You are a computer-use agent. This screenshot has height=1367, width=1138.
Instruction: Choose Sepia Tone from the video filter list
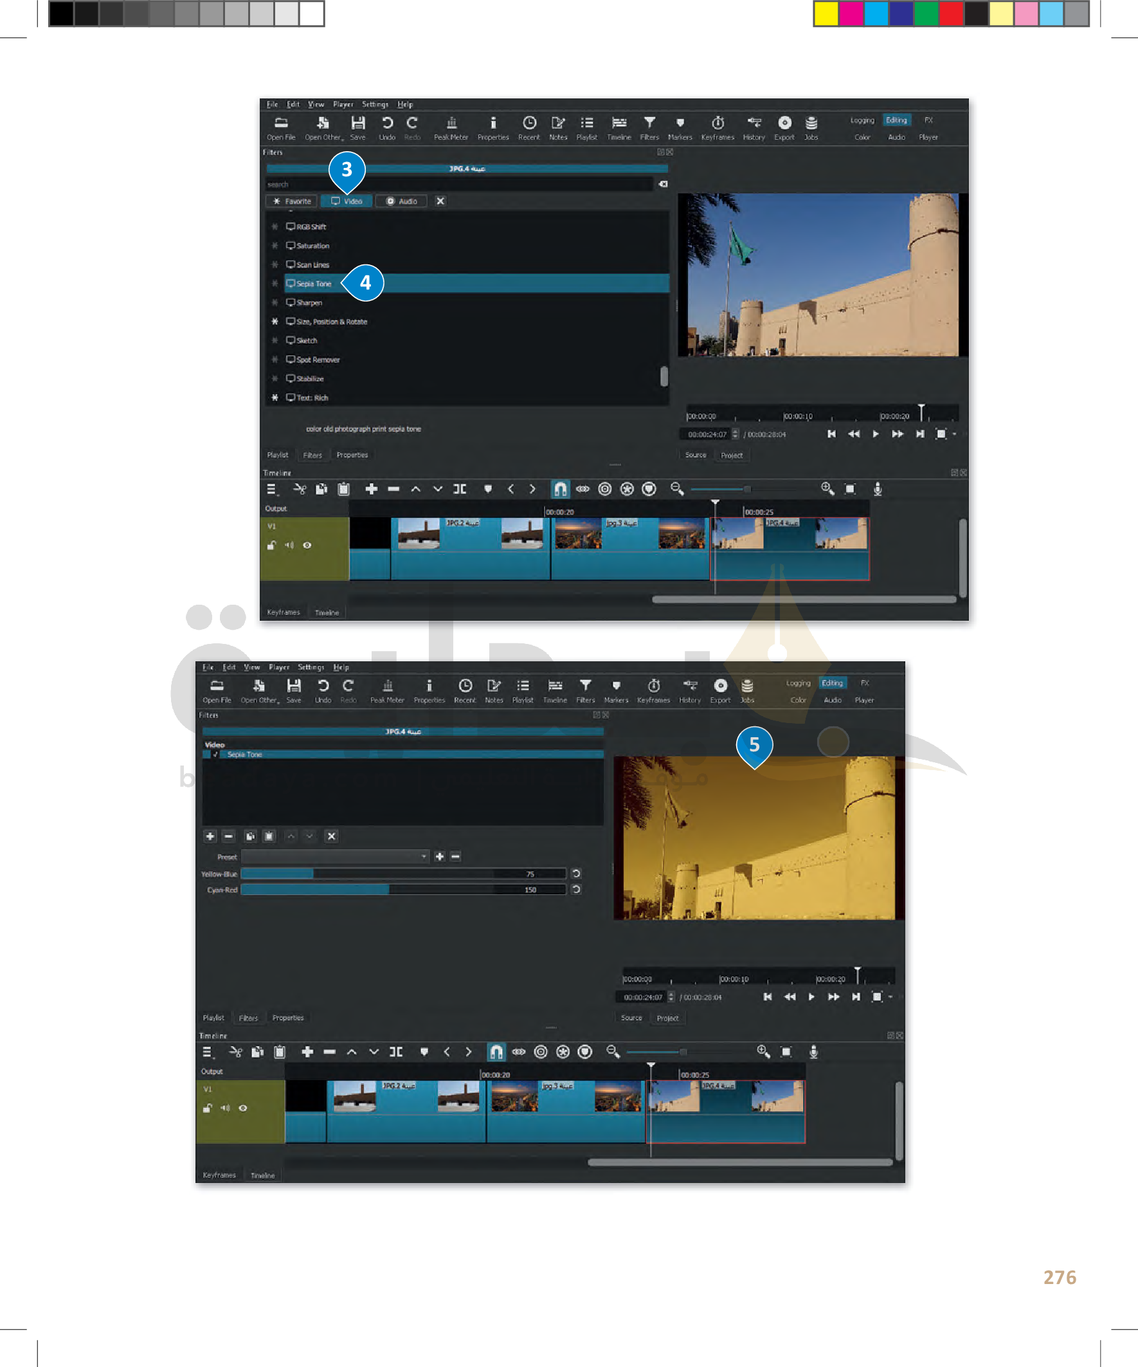pos(314,284)
